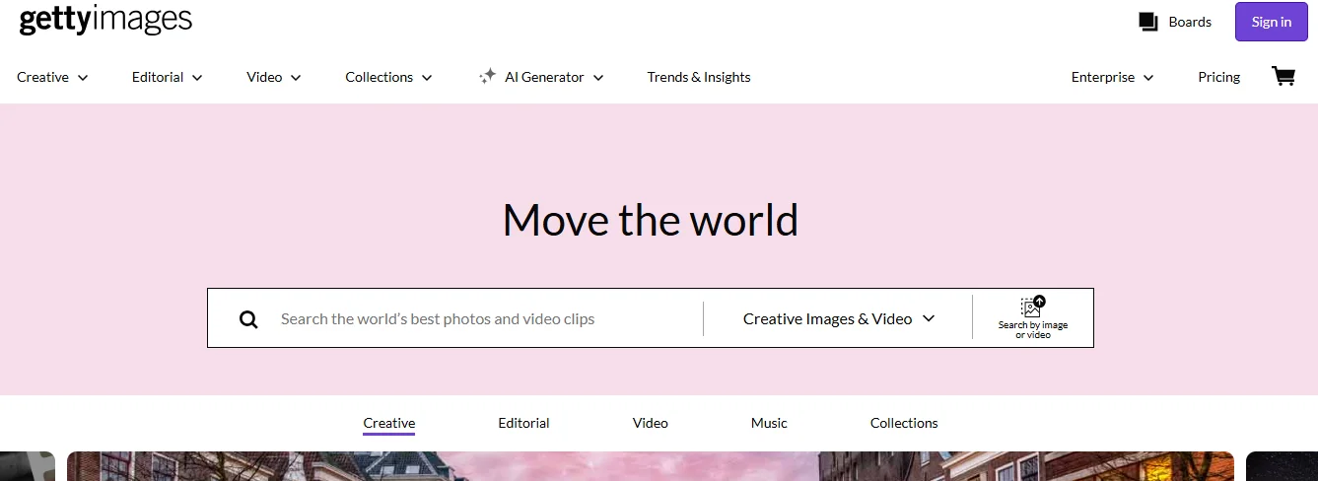Expand the Enterprise menu chevron
This screenshot has height=481, width=1318.
click(1148, 78)
